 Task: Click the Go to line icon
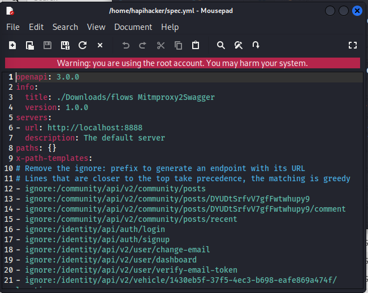tap(256, 45)
